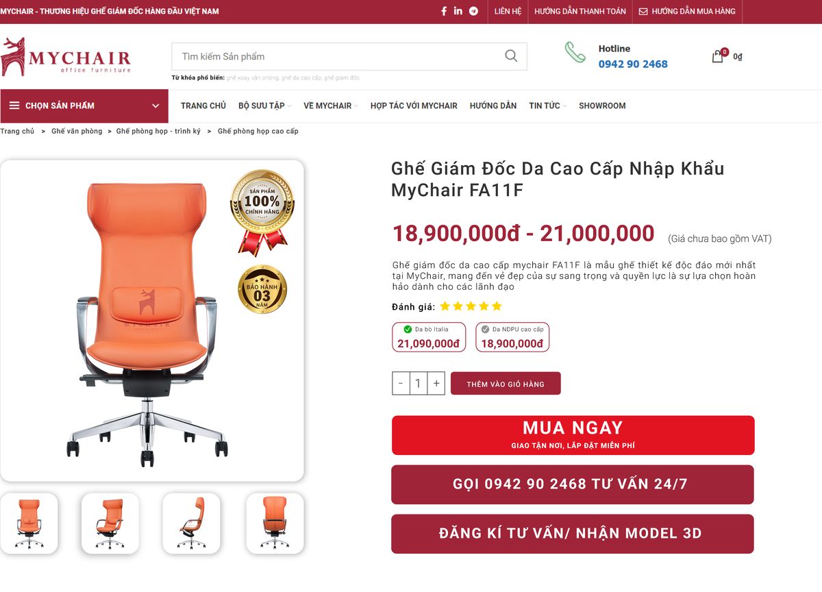The width and height of the screenshot is (822, 592).
Task: Increase quantity with the plus button
Action: (x=436, y=384)
